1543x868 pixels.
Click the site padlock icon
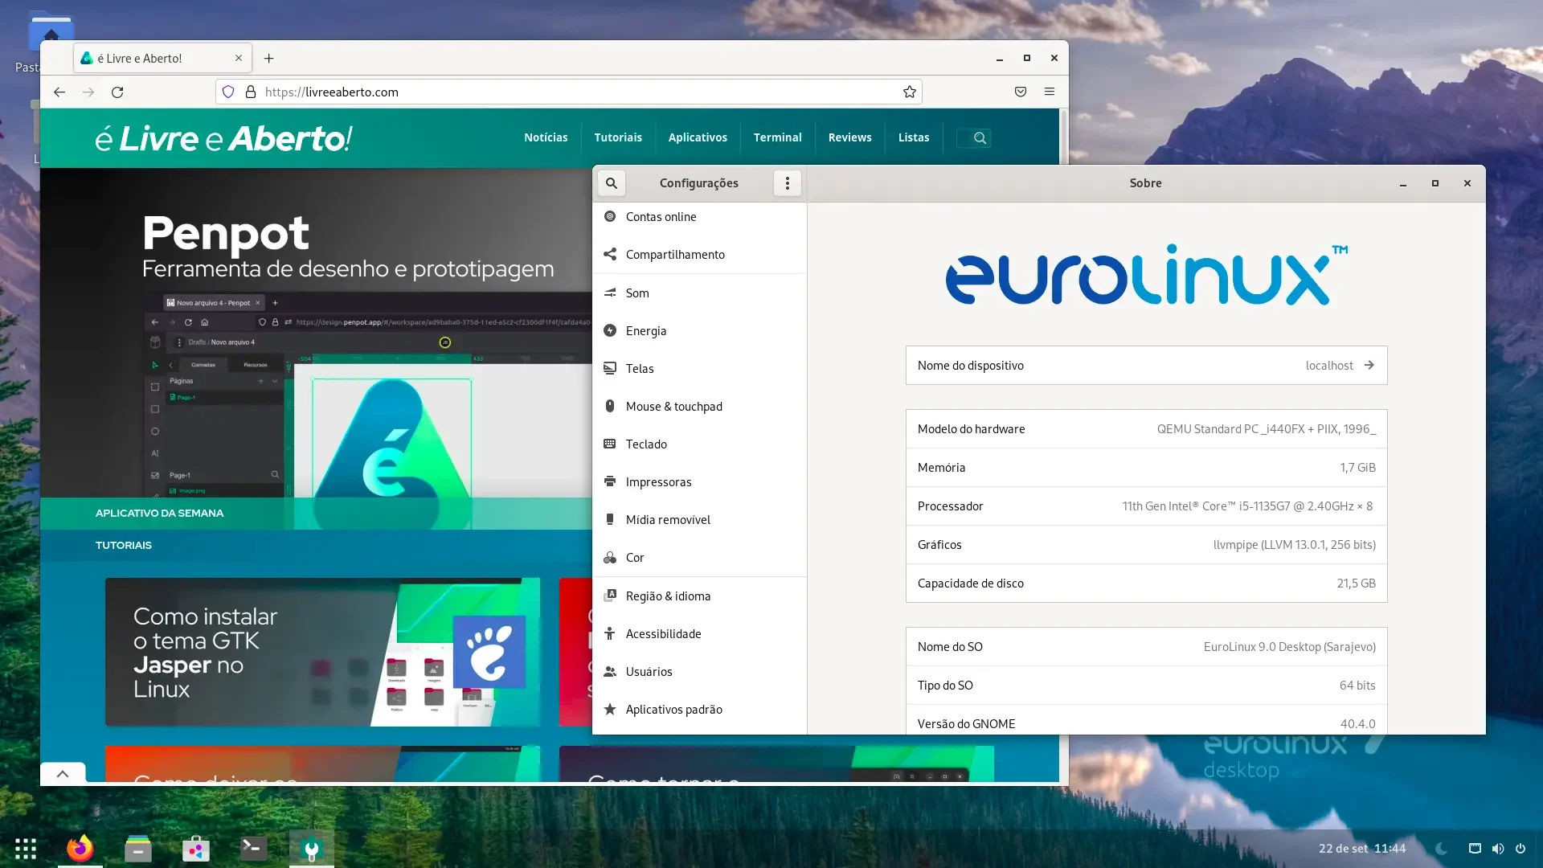[251, 92]
